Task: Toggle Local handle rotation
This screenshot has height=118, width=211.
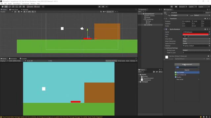Action: [37, 7]
